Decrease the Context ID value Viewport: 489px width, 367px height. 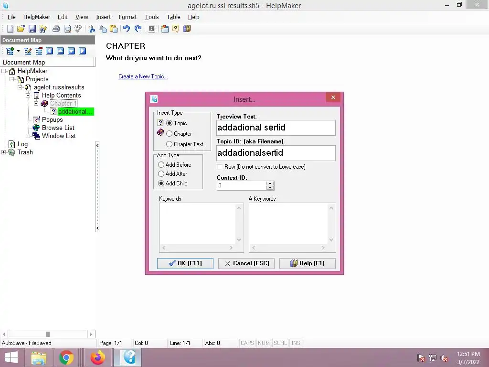pyautogui.click(x=270, y=188)
